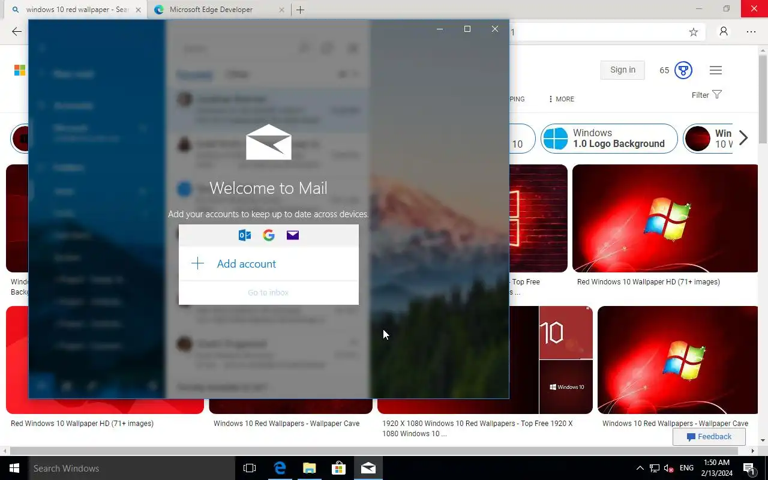Maximize the Mail window

467,29
